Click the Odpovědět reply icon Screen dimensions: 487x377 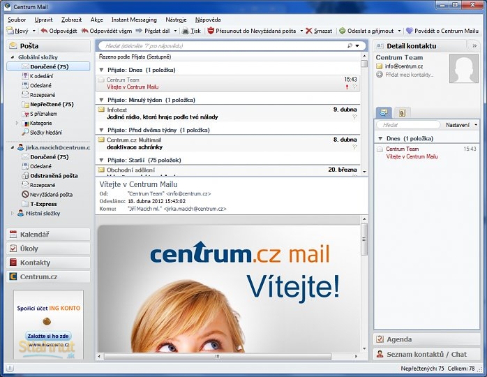(44, 31)
